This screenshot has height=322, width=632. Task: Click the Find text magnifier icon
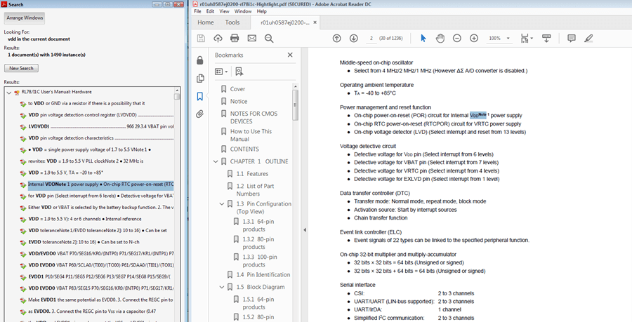(x=269, y=38)
